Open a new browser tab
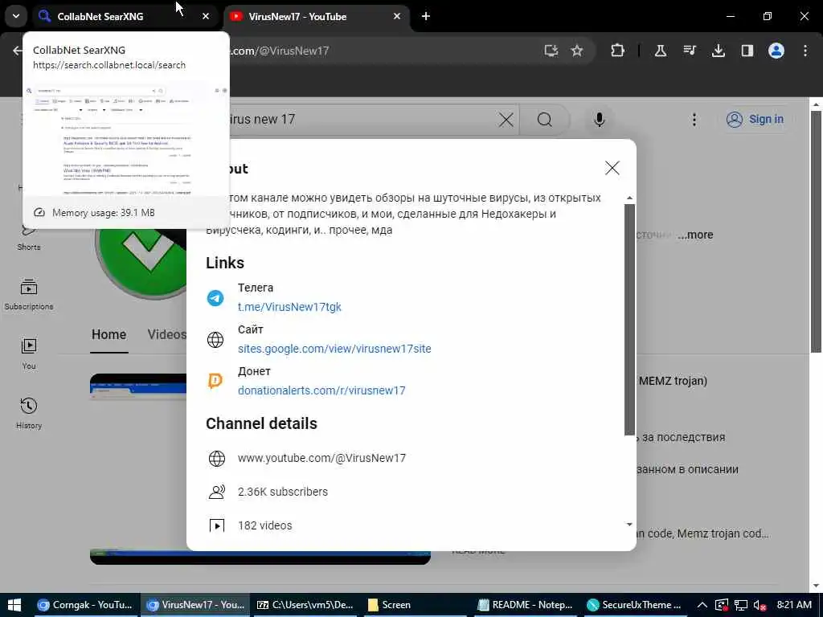This screenshot has width=823, height=617. 426,16
